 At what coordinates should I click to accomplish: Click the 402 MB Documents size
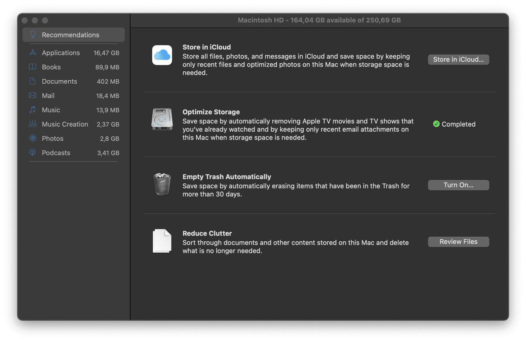point(108,81)
